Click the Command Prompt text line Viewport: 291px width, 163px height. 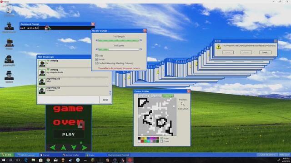(57, 28)
